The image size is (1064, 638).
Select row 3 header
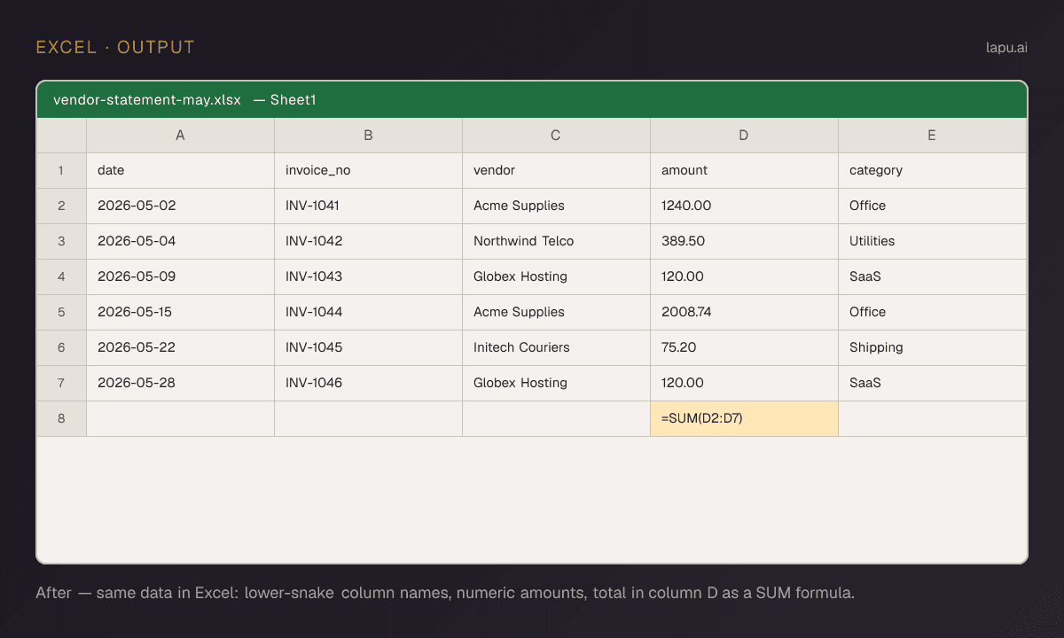(x=62, y=242)
